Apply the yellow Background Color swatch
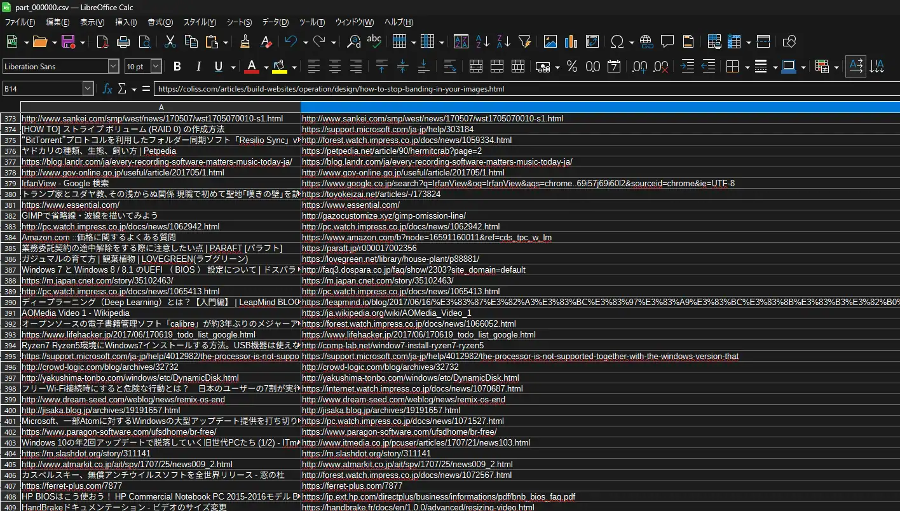 tap(280, 66)
